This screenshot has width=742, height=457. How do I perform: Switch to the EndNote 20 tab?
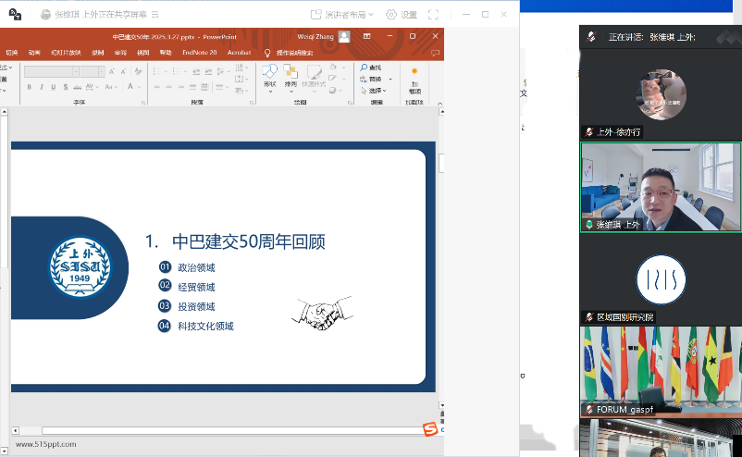[x=199, y=53]
